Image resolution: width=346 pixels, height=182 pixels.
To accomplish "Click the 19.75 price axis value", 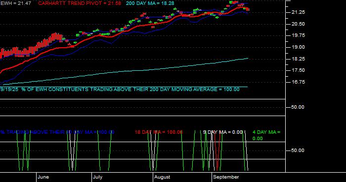I will pos(299,35).
